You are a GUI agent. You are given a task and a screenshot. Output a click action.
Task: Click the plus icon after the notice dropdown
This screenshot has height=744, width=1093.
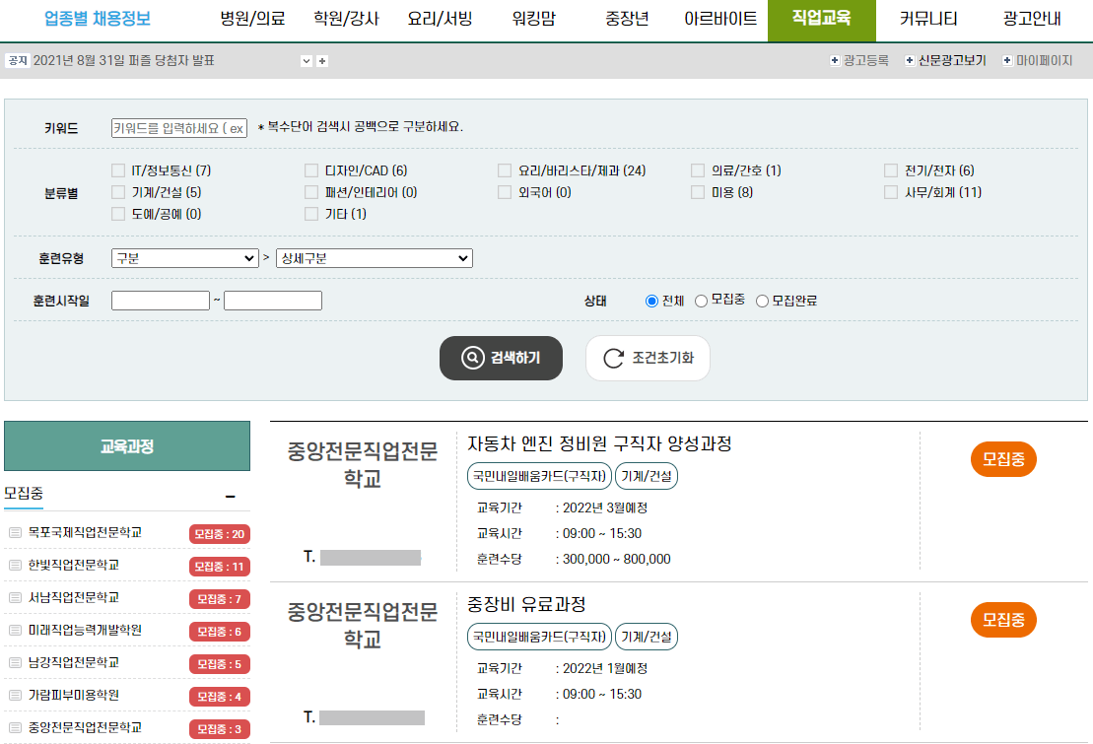pyautogui.click(x=322, y=61)
